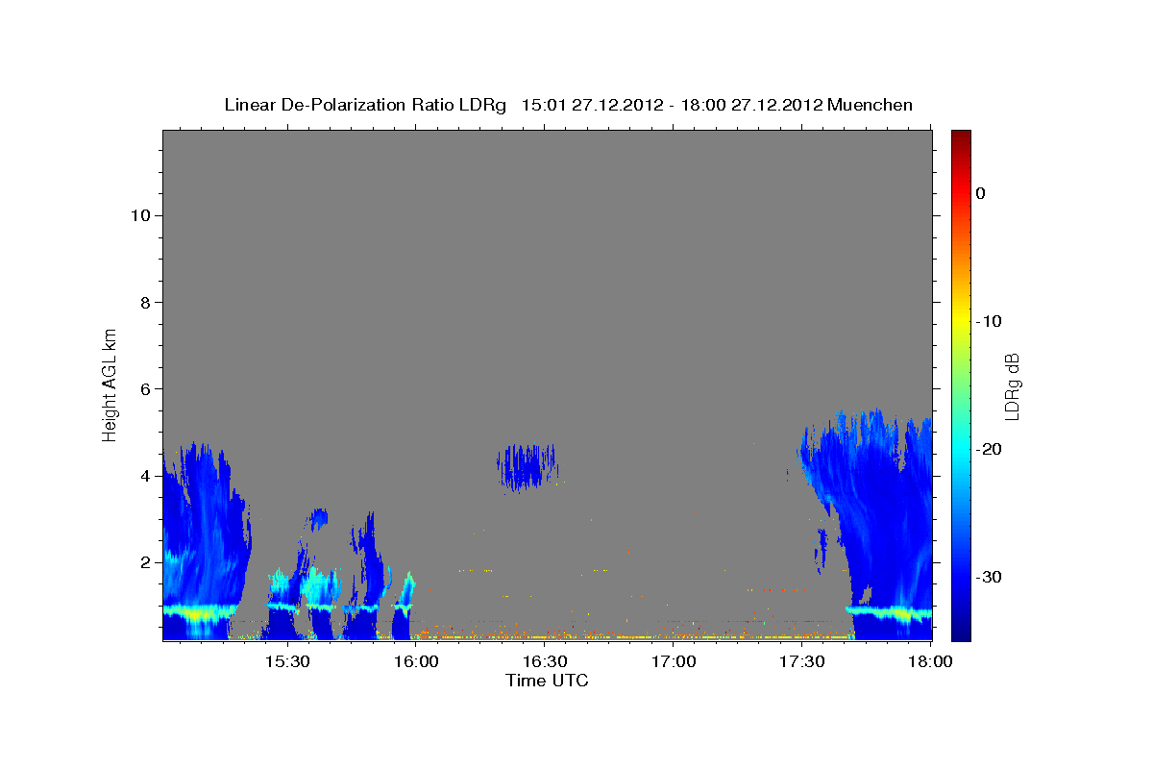This screenshot has width=1153, height=769.
Task: Click the height tick label 8
Action: click(145, 302)
